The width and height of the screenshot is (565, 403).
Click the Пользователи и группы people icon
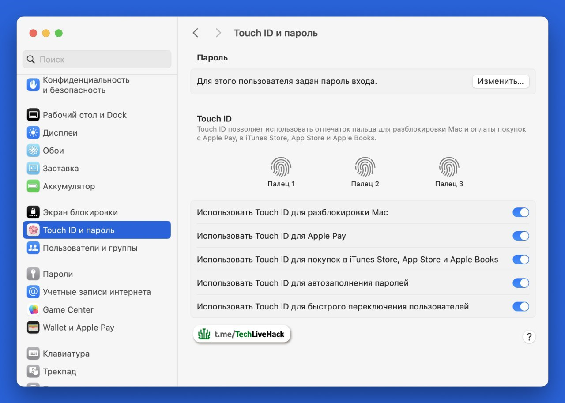[x=33, y=248]
